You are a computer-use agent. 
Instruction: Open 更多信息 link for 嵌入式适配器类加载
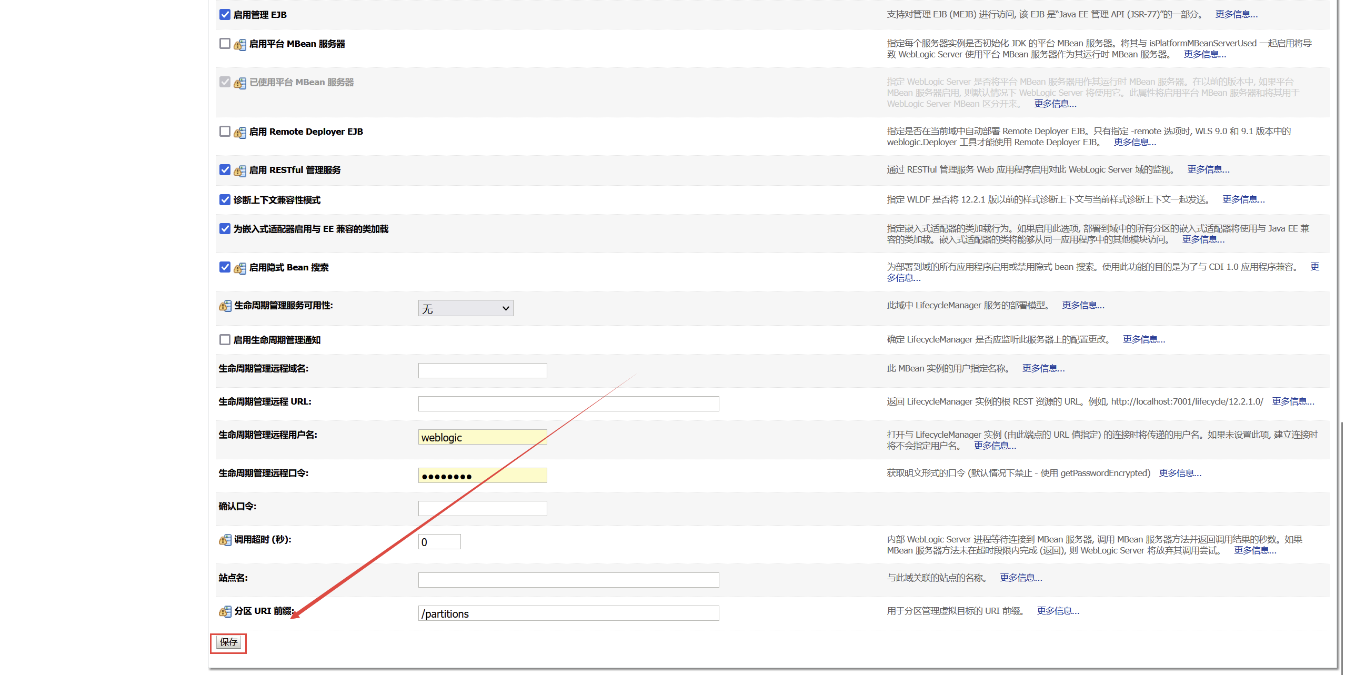(x=1203, y=239)
